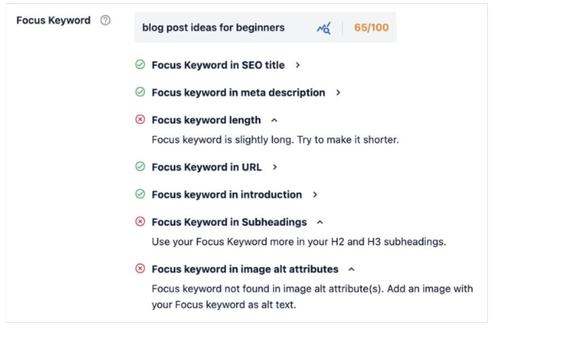Collapse Focus Keyword in Subheadings chevron
This screenshot has width=566, height=337.
pyautogui.click(x=320, y=222)
